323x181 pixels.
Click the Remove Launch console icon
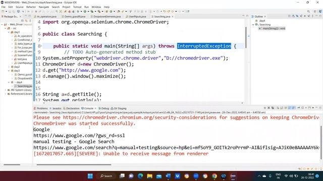click(x=268, y=108)
